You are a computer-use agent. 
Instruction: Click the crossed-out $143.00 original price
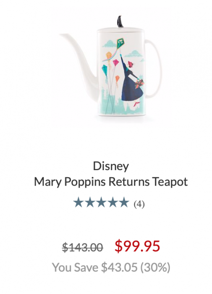(82, 247)
